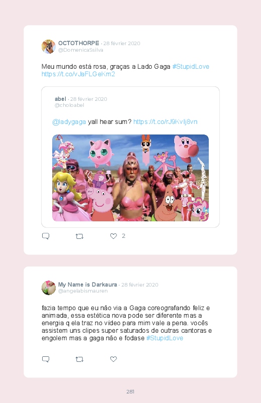Click the reply icon under Darkaura's tweet

(x=46, y=359)
